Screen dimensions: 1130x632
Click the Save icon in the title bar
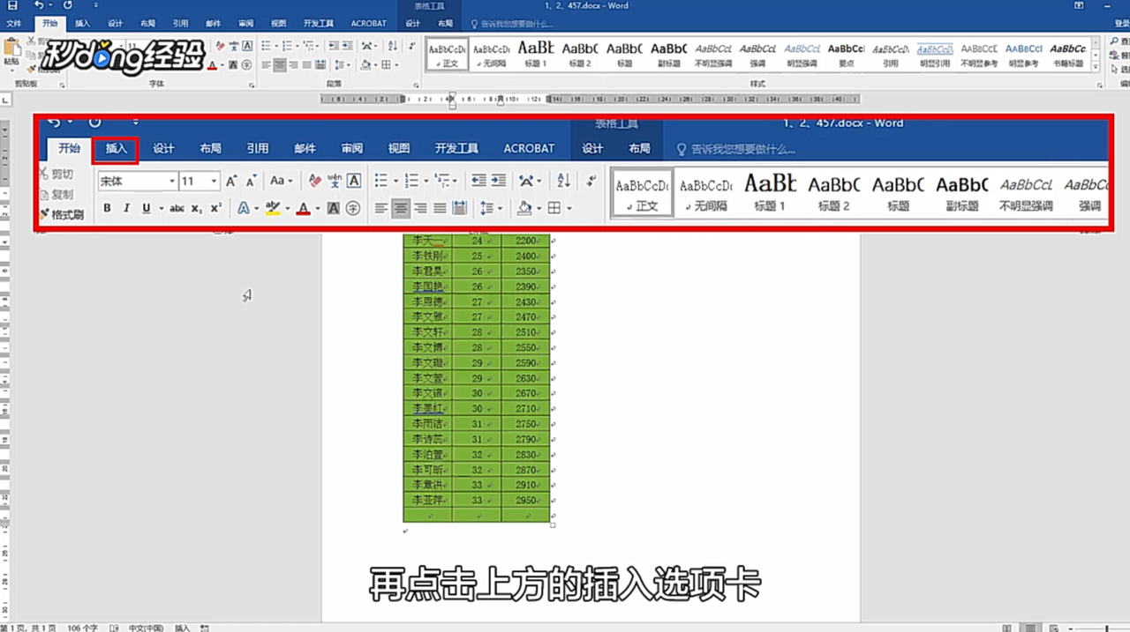pyautogui.click(x=12, y=5)
